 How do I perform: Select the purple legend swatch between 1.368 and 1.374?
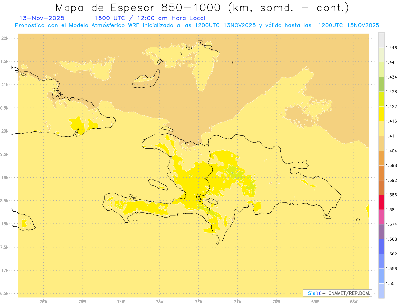[381, 232]
